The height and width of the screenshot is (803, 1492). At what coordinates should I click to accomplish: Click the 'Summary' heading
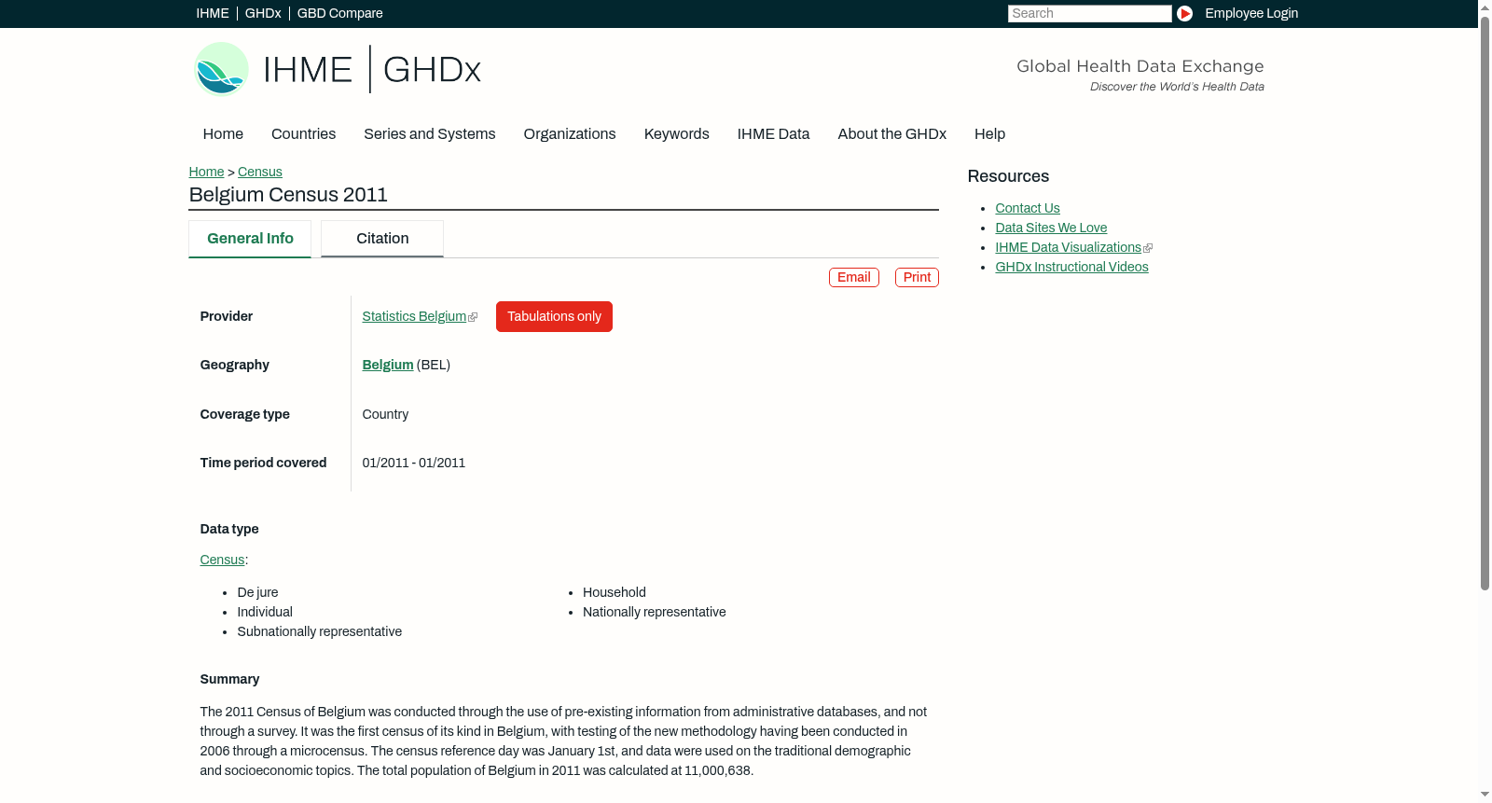229,679
